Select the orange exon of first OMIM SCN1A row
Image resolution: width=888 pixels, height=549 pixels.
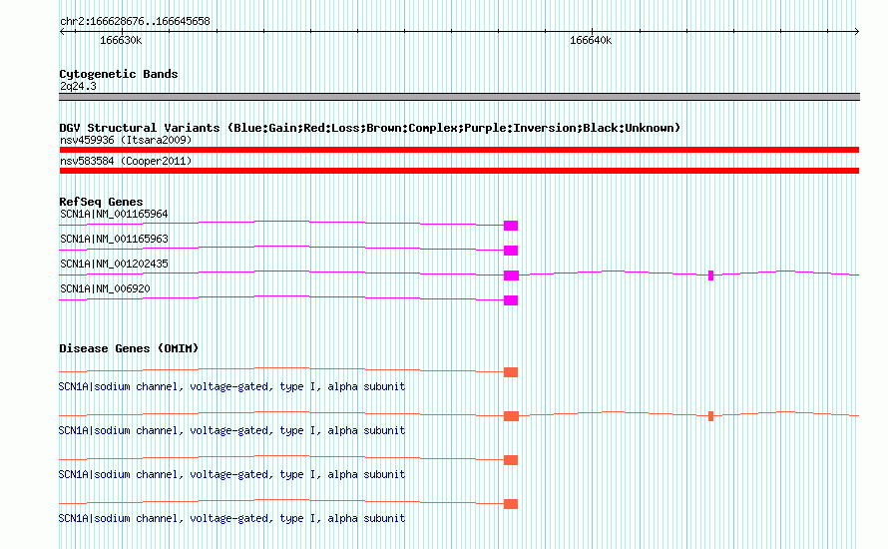click(x=511, y=372)
